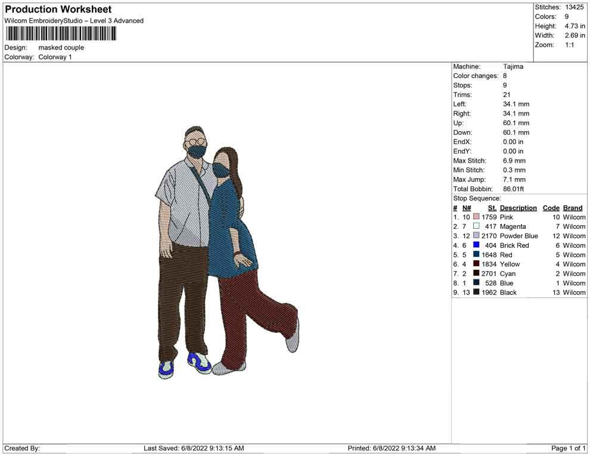Click the Brick Red row color swatch
This screenshot has width=590, height=454.
(x=476, y=245)
